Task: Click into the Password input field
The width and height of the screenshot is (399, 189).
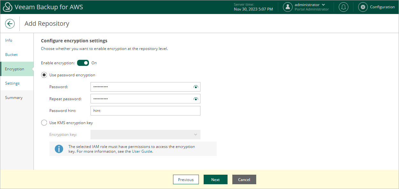Action: 145,87
